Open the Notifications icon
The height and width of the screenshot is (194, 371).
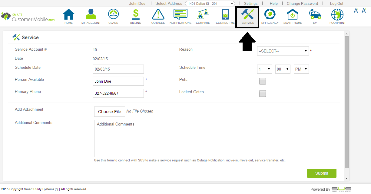coord(181,14)
